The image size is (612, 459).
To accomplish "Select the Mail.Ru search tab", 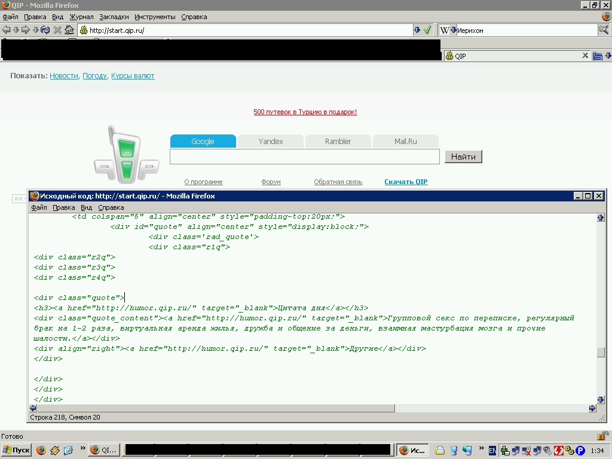I will point(406,141).
